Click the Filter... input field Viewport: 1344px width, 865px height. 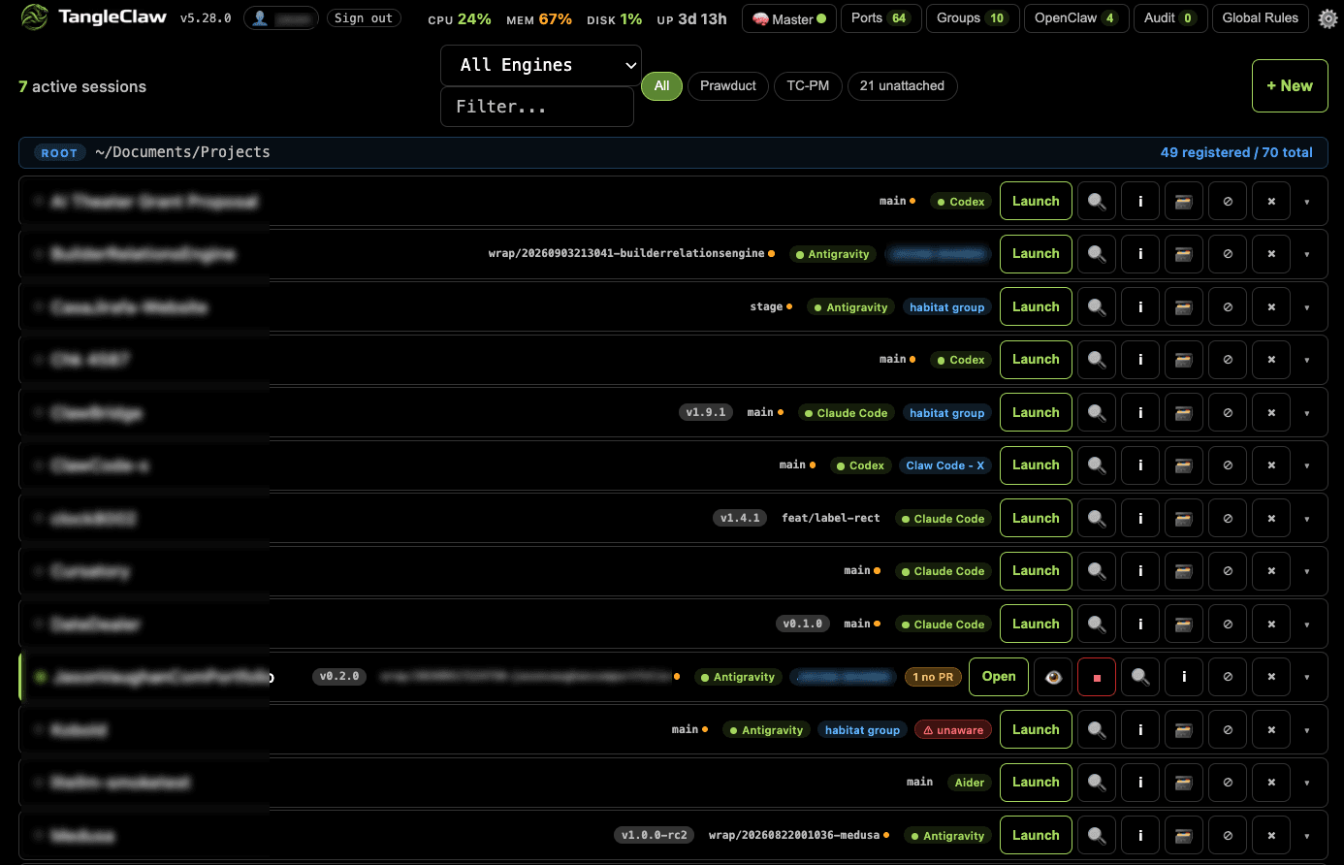pos(537,107)
